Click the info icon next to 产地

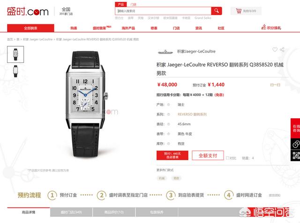click(169, 105)
